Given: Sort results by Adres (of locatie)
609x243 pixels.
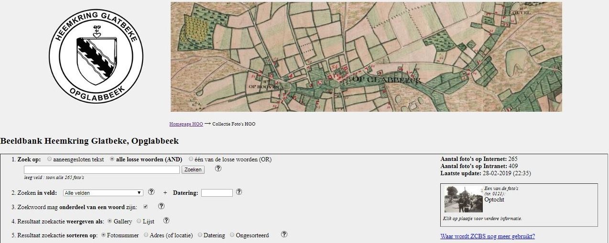Looking at the screenshot, I should (146, 235).
